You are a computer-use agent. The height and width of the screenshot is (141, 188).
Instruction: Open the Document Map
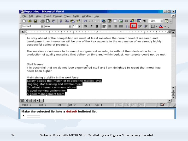(x=139, y=21)
